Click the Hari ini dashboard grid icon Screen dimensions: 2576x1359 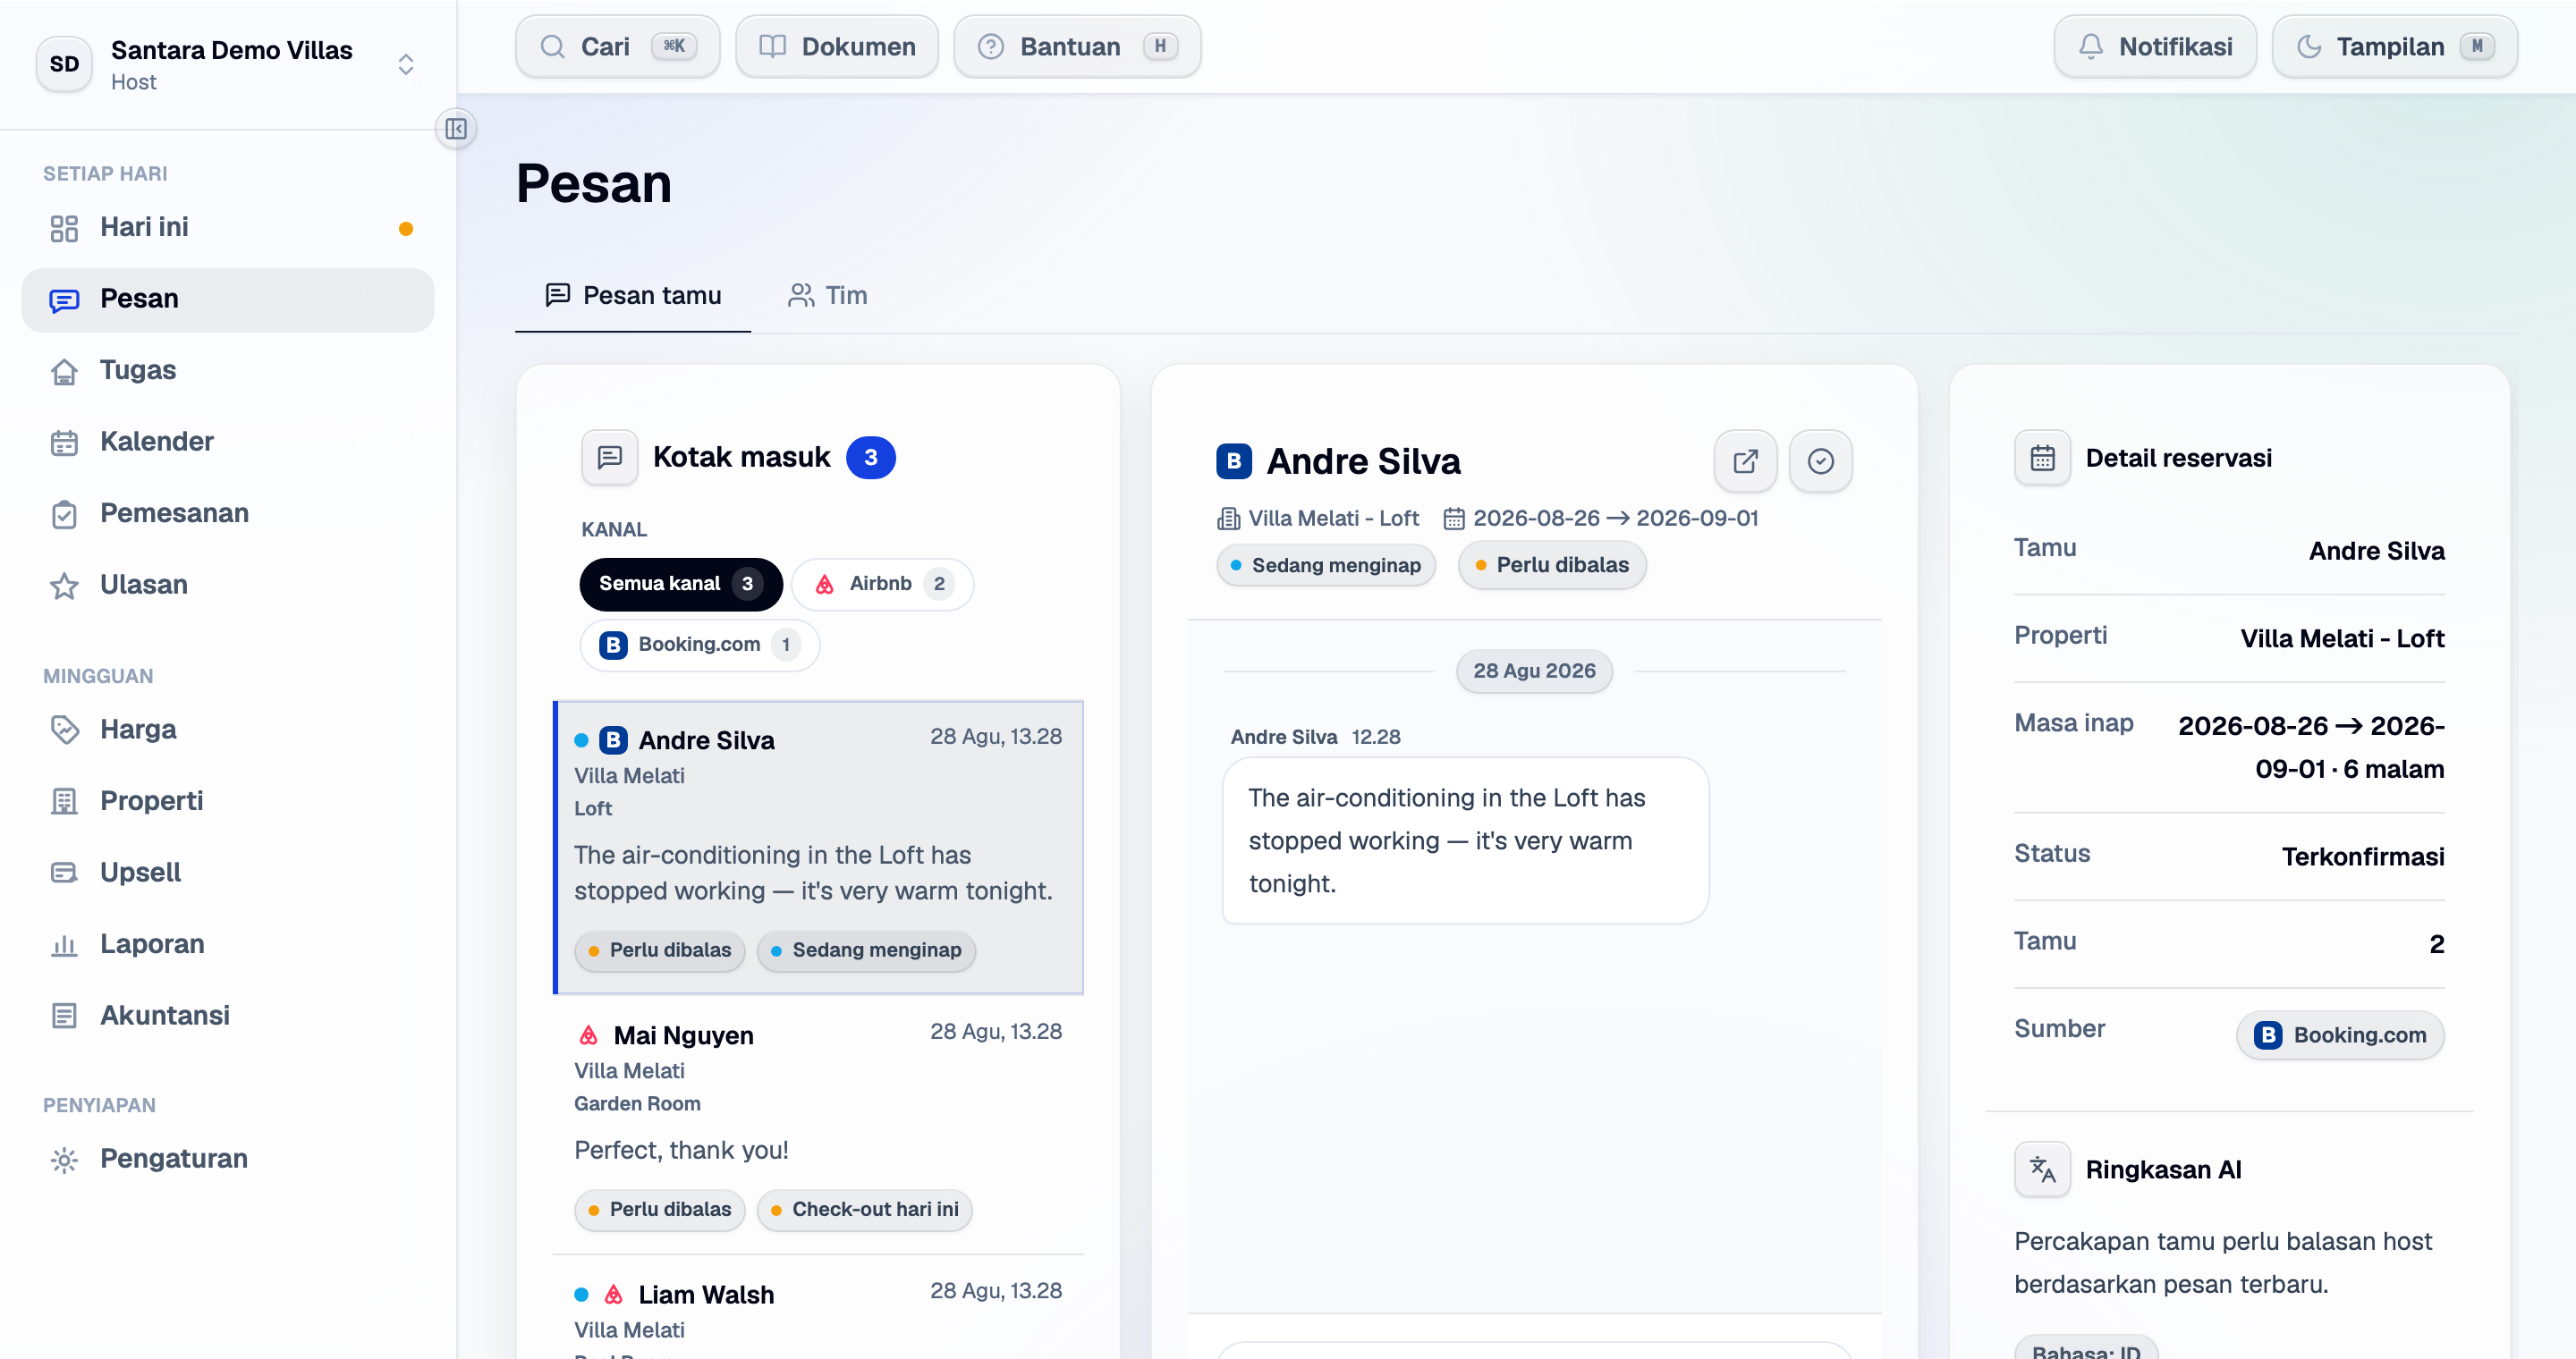point(64,228)
